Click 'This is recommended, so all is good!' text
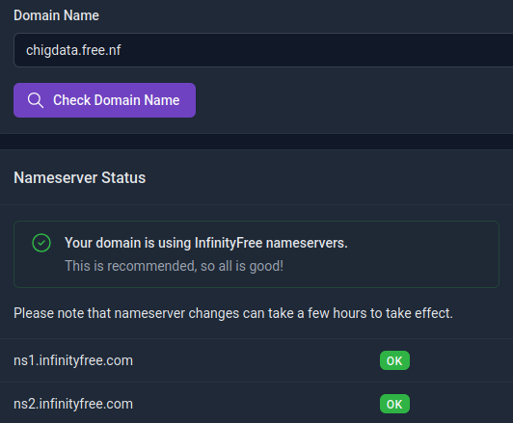513x423 pixels. 174,266
